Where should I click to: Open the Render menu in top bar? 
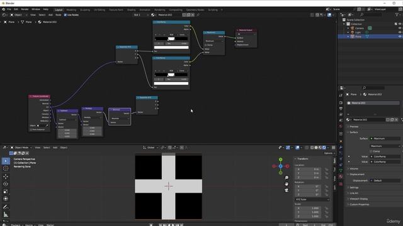tap(25, 9)
